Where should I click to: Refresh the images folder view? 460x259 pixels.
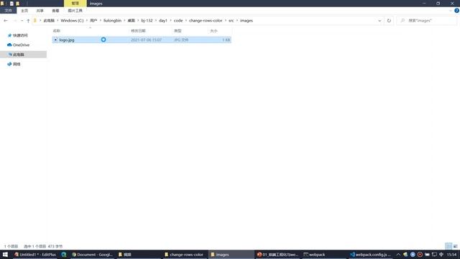coord(389,21)
